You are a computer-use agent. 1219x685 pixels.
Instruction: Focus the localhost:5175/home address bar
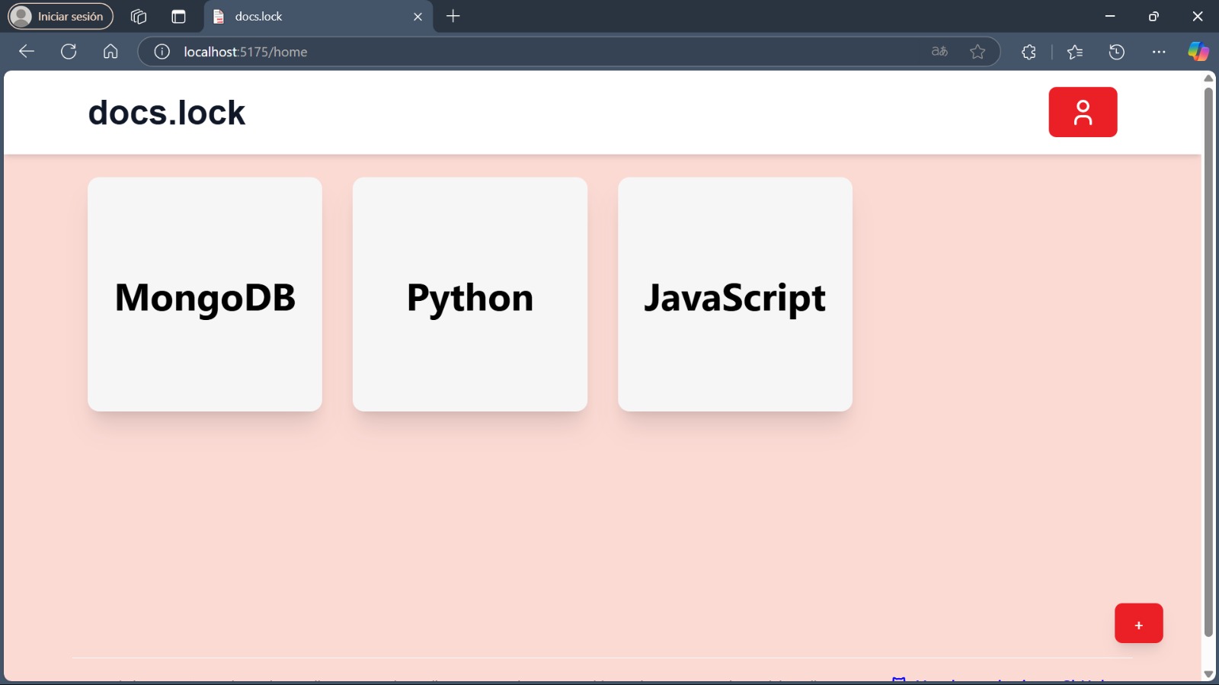pos(533,52)
